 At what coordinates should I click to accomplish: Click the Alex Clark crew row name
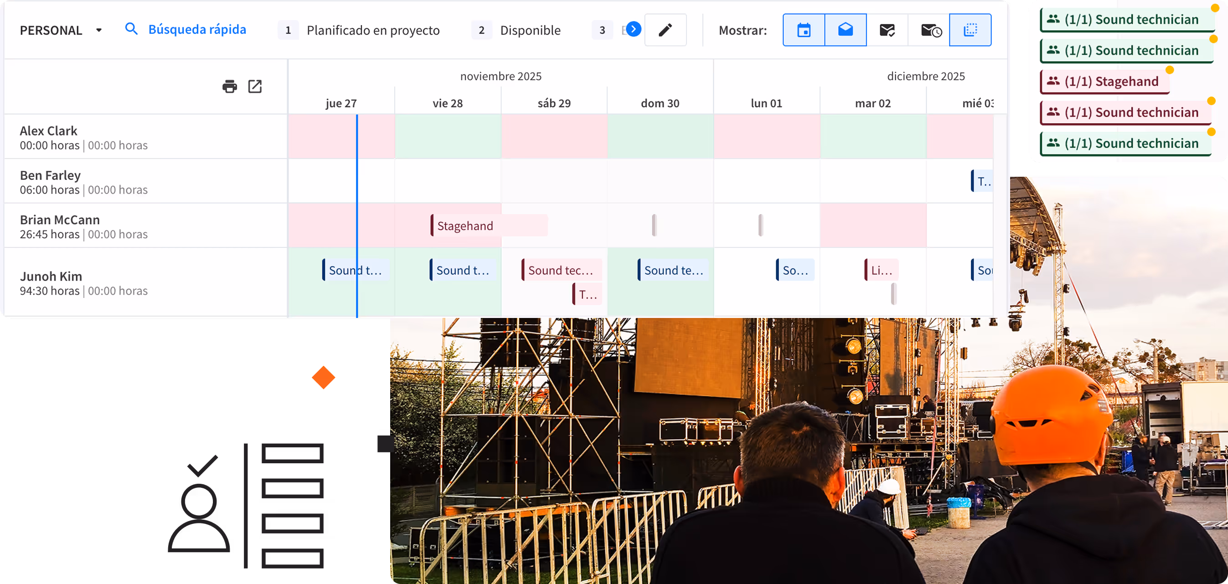[48, 131]
